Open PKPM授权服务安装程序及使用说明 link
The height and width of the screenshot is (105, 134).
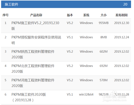36,40
